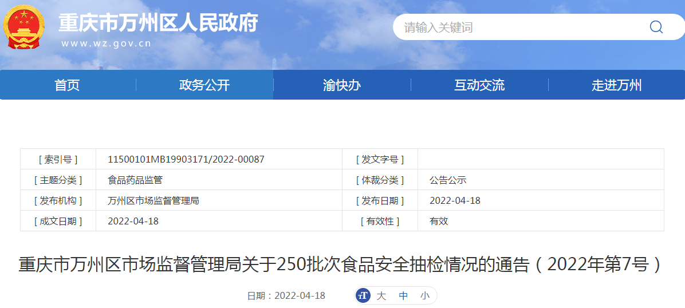685x308 pixels.
Task: Navigate to the 走进万州 section
Action: tap(616, 85)
